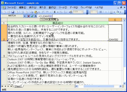Viewport: 127px width, 92px height.
Task: Open the font size 11 dropdown
Action: pyautogui.click(x=96, y=12)
